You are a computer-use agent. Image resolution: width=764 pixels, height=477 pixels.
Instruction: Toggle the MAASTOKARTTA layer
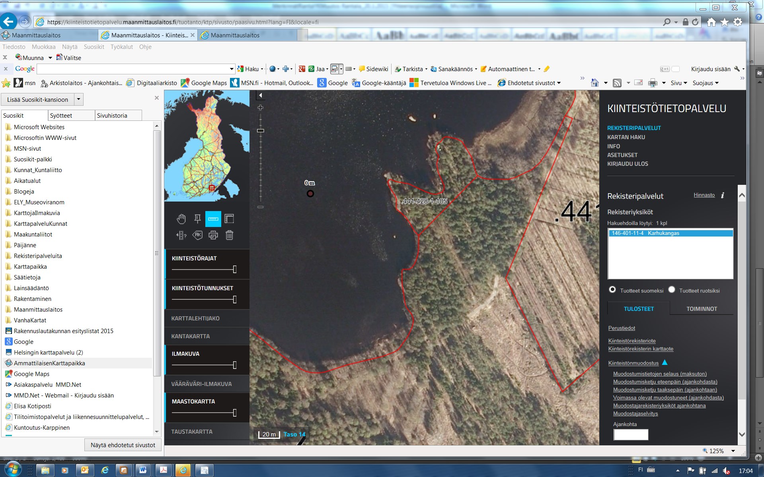[193, 401]
